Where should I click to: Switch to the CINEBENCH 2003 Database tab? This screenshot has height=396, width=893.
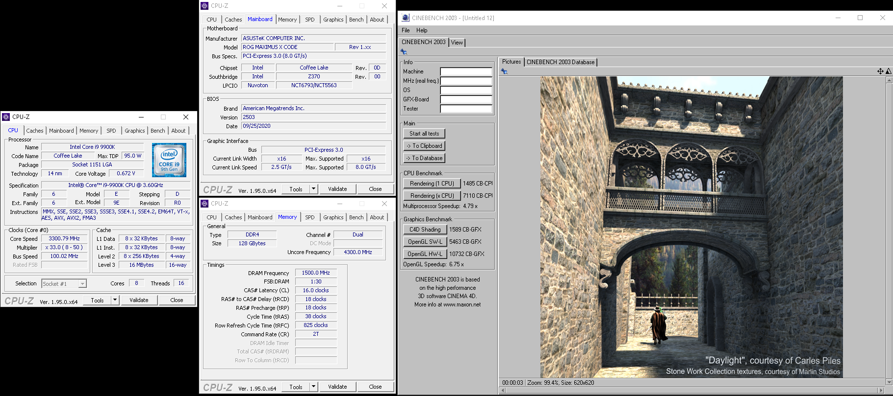pos(561,62)
